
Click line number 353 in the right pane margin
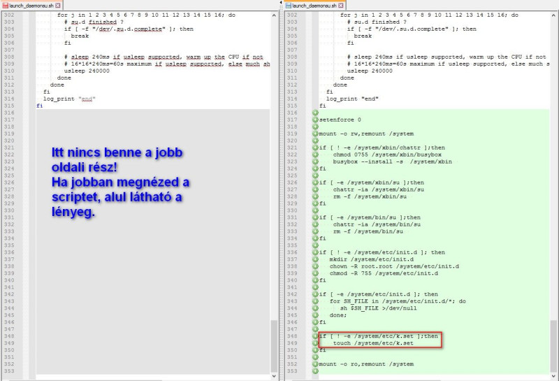pyautogui.click(x=292, y=371)
